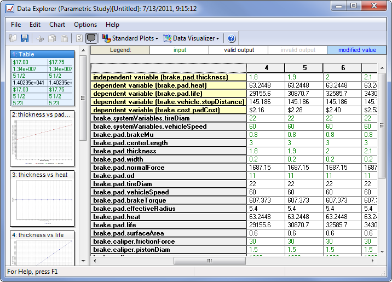Screen dimensions: 392x282
Task: Click the Save disk icon
Action: pyautogui.click(x=25, y=38)
